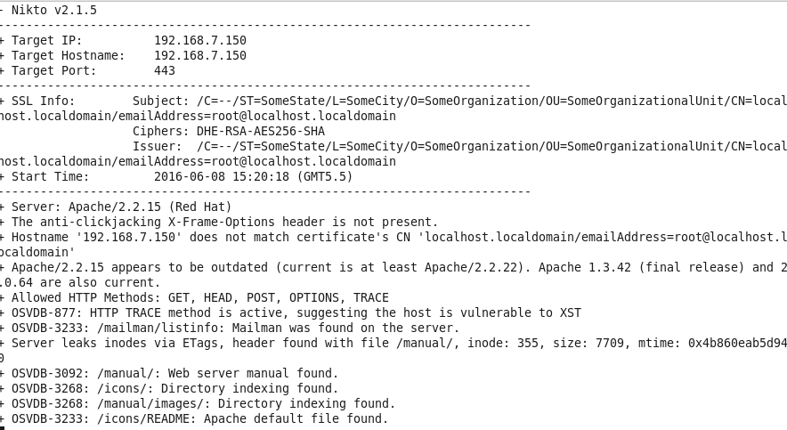The image size is (787, 430).
Task: Click the Target IP value 192.168.7.150
Action: click(x=199, y=40)
